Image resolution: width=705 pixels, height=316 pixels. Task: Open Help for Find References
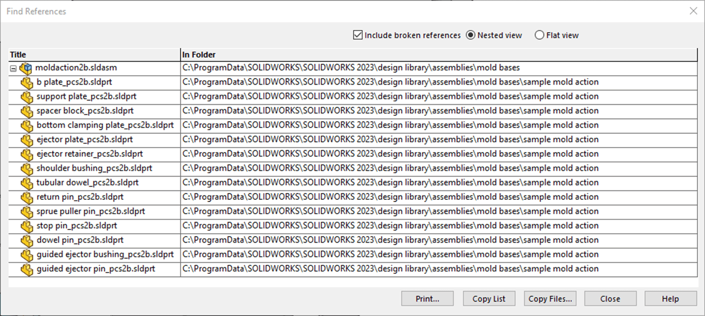(670, 299)
